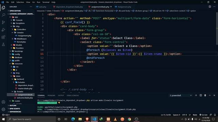Screen dimensions: 218x122
Task: Open the Search view in activity bar
Action: point(3,15)
